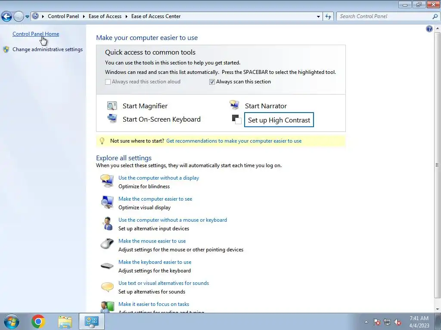Open Make the keyboard easier to use

click(155, 262)
